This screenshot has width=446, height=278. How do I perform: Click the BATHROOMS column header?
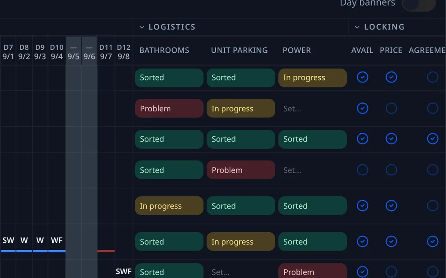pos(164,50)
